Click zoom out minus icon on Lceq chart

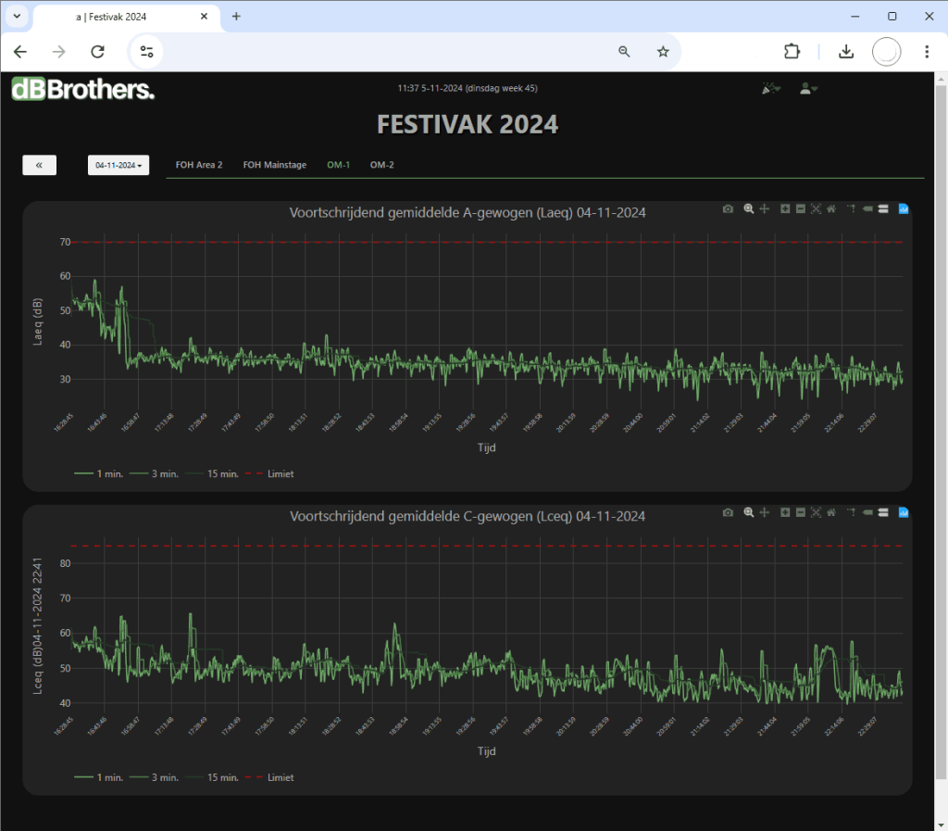pos(800,512)
